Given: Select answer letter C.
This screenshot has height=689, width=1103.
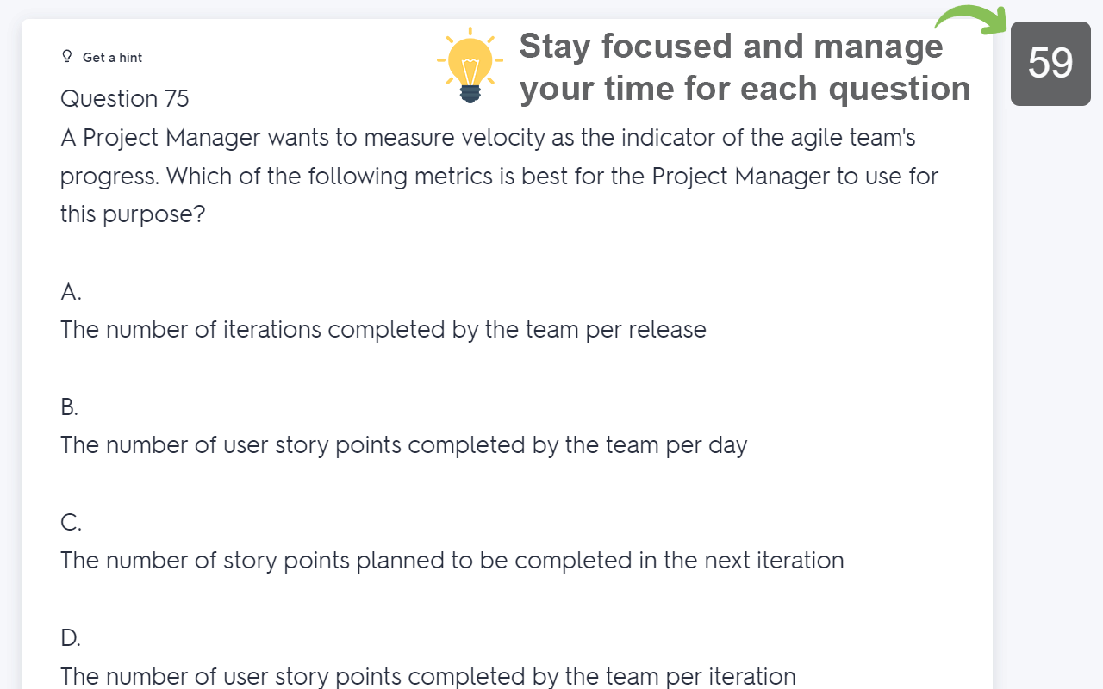Looking at the screenshot, I should click(x=72, y=523).
